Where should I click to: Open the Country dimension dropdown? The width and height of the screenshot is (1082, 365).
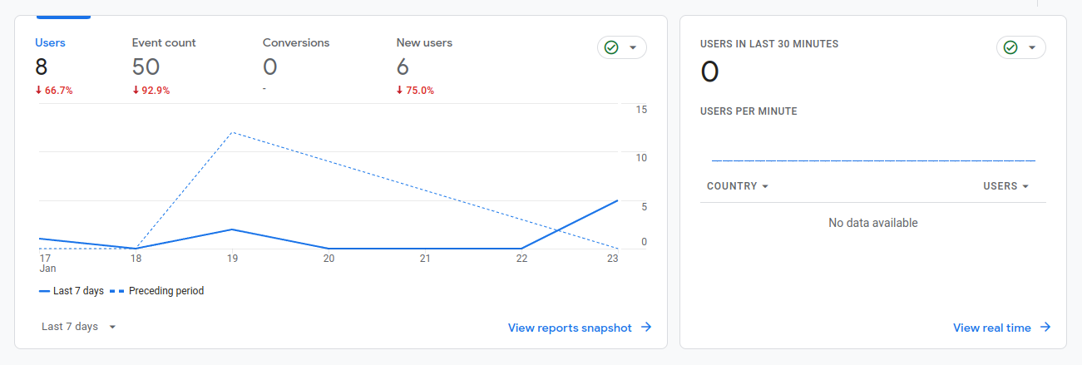(x=737, y=186)
